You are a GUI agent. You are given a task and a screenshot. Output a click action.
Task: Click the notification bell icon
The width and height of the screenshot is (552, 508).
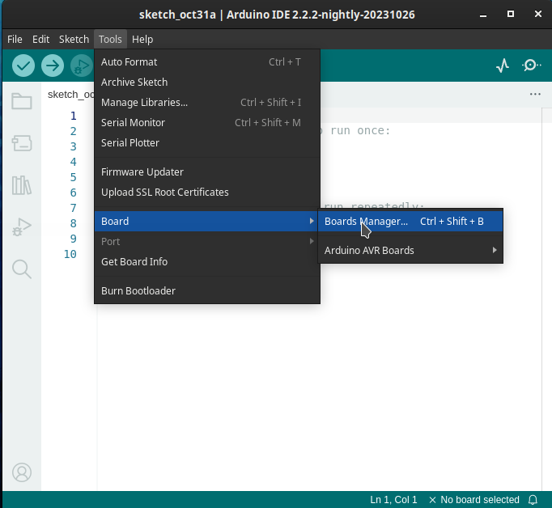533,500
